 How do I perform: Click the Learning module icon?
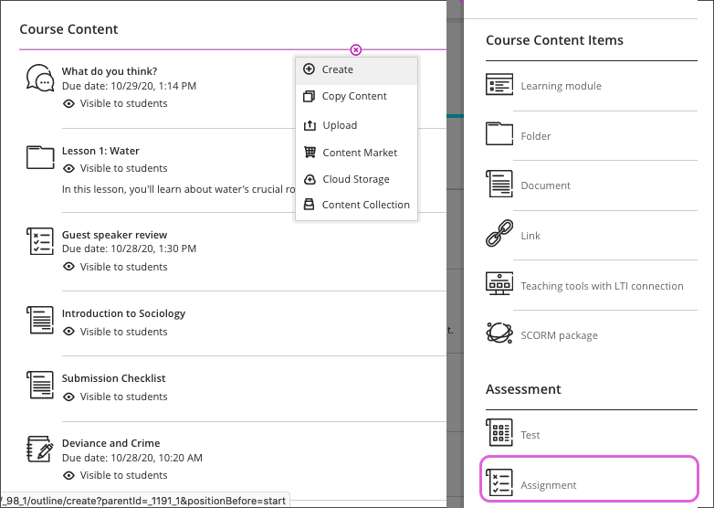[x=499, y=86]
